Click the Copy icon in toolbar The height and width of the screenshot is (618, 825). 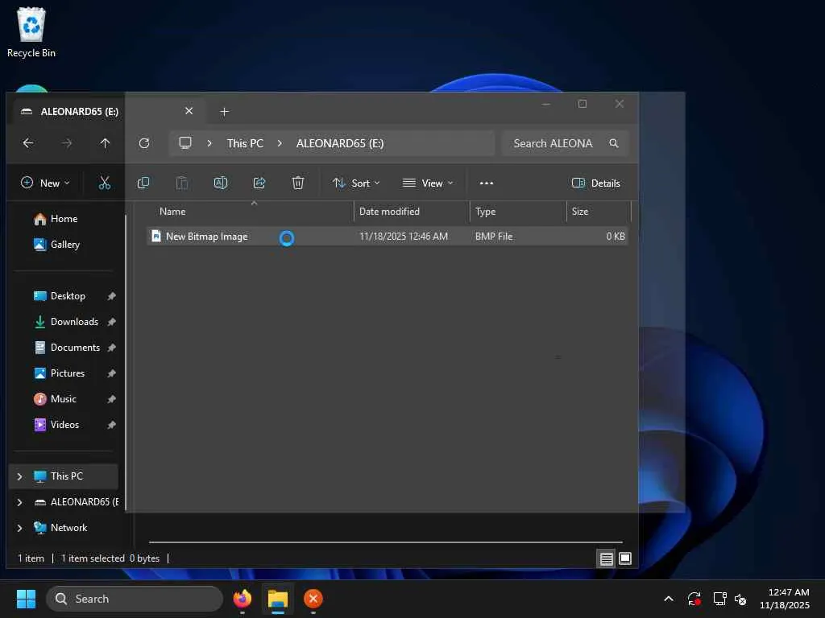(143, 183)
